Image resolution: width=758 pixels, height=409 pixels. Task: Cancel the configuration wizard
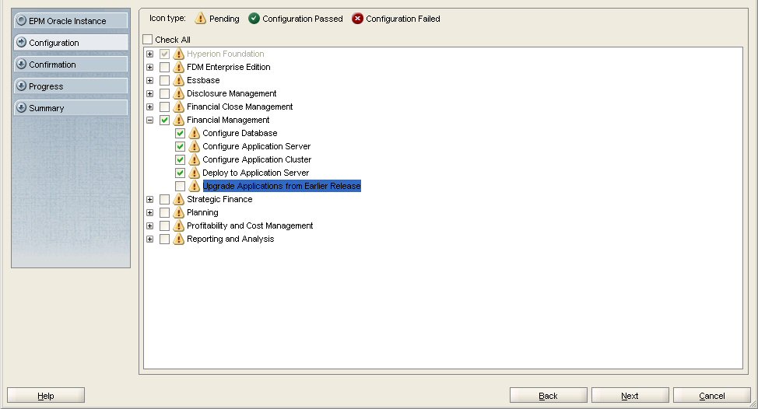click(711, 396)
